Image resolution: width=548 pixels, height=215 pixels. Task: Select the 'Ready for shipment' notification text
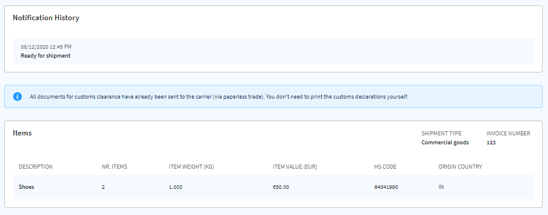coord(46,56)
